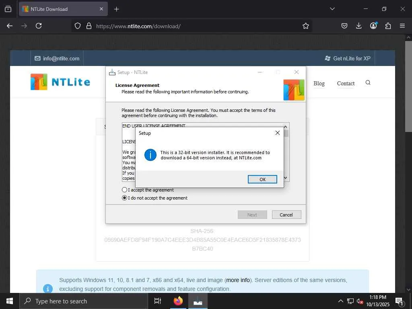Viewport: 412px width, 309px height.
Task: Click the tracking protection shield icon
Action: [x=78, y=26]
